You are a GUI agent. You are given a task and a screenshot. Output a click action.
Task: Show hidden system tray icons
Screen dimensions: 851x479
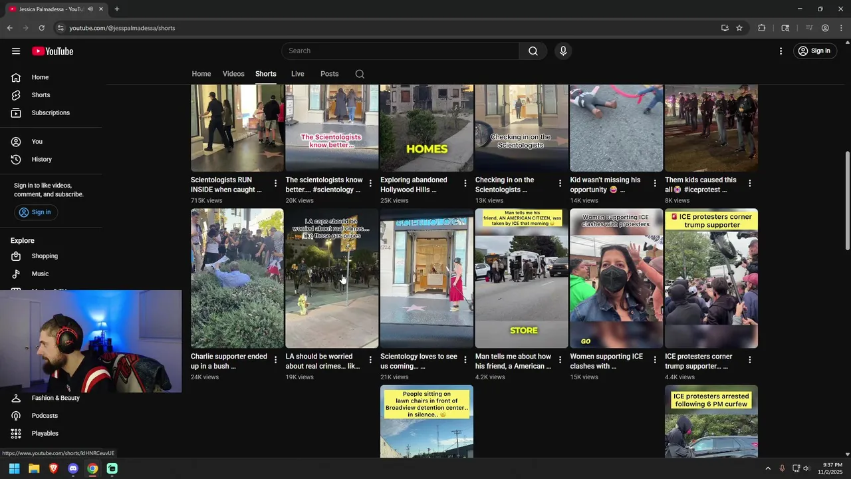coord(768,468)
